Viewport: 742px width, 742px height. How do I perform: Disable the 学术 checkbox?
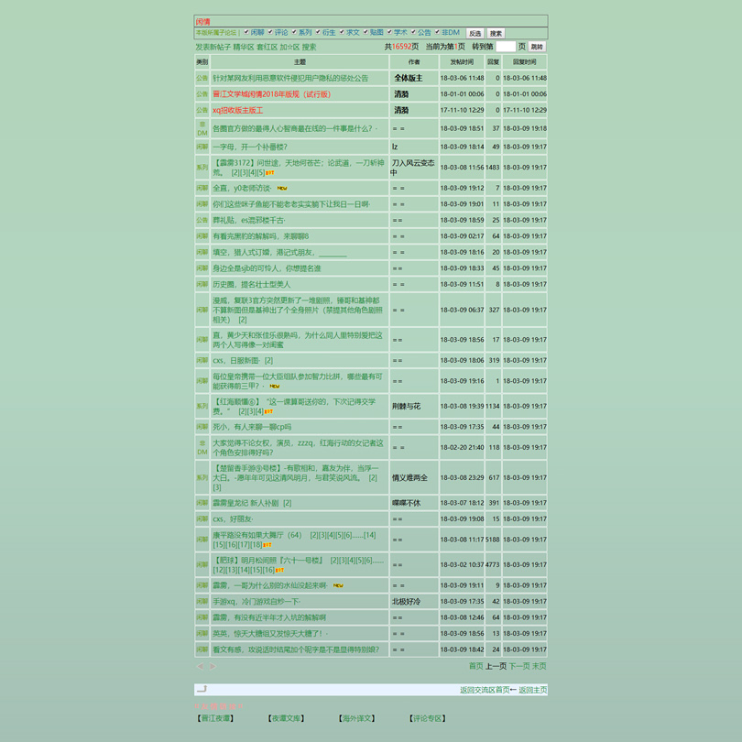click(x=389, y=32)
